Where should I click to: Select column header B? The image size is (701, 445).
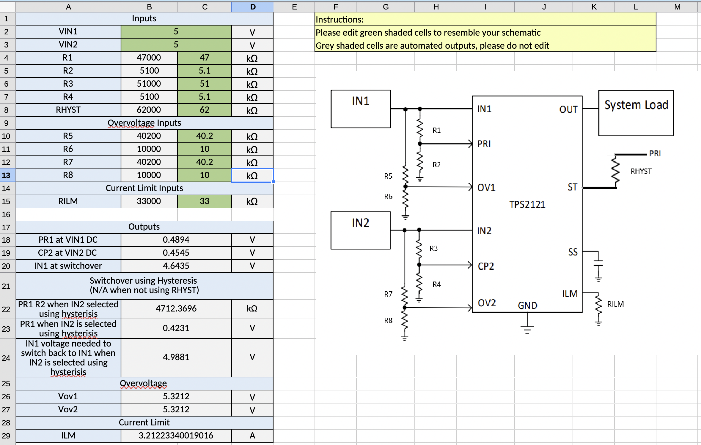(x=149, y=7)
